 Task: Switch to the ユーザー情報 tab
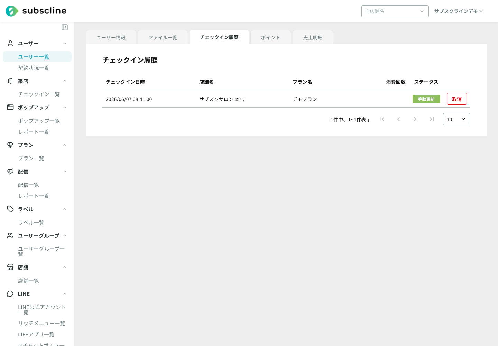[x=111, y=37]
